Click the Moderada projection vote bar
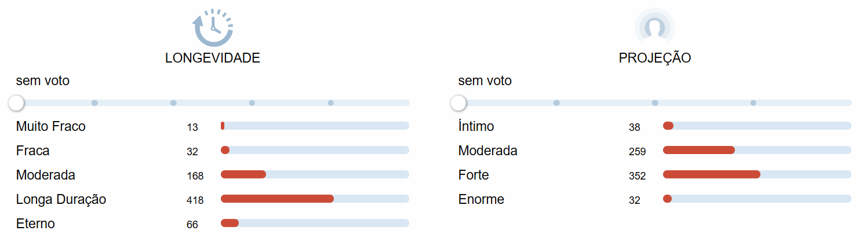 [757, 150]
